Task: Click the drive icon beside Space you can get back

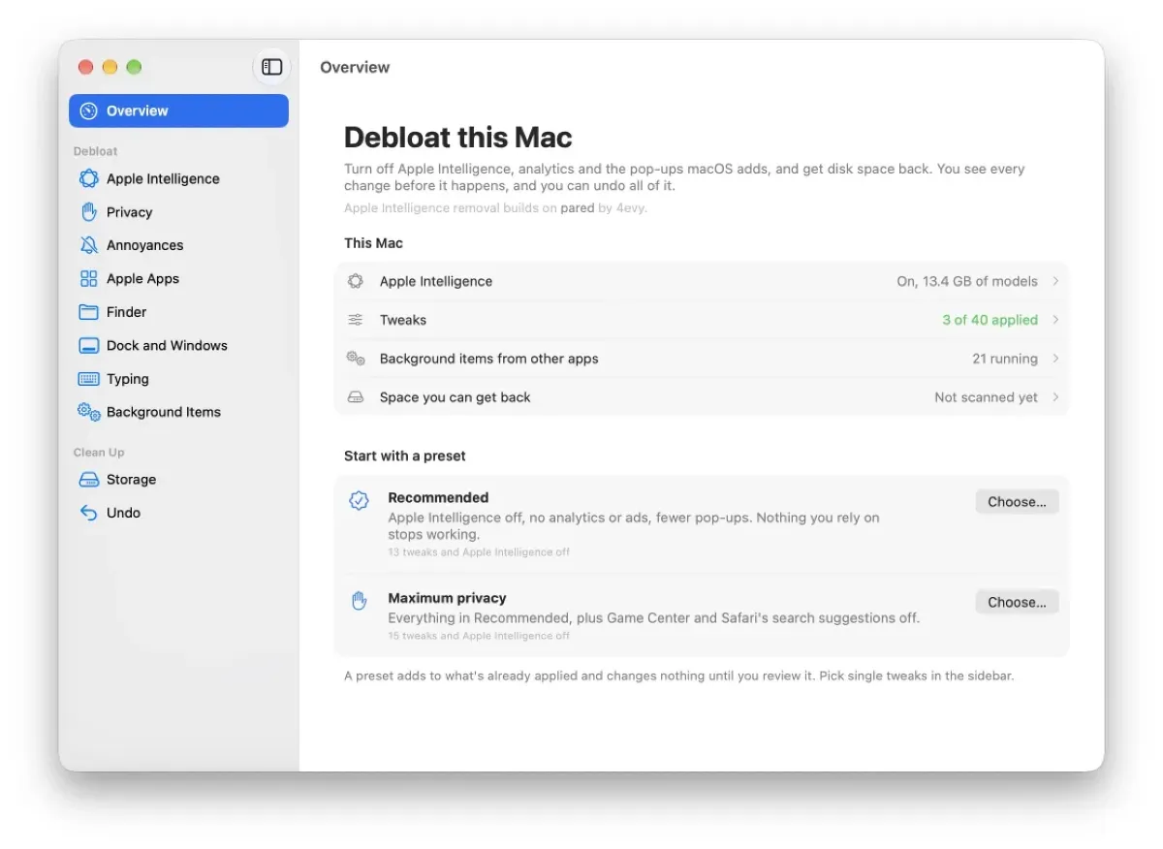Action: coord(356,397)
